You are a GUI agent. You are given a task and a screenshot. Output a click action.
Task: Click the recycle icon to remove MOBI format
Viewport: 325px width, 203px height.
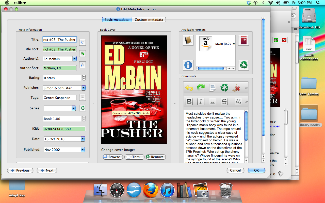[x=243, y=65]
